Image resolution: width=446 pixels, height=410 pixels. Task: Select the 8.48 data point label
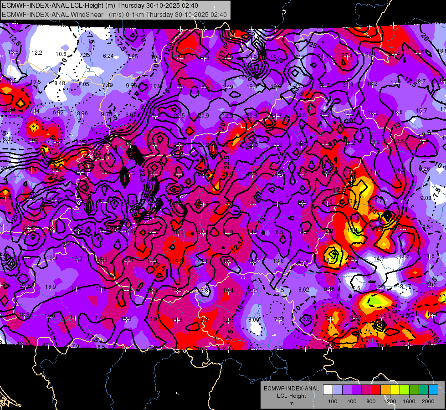click(60, 83)
